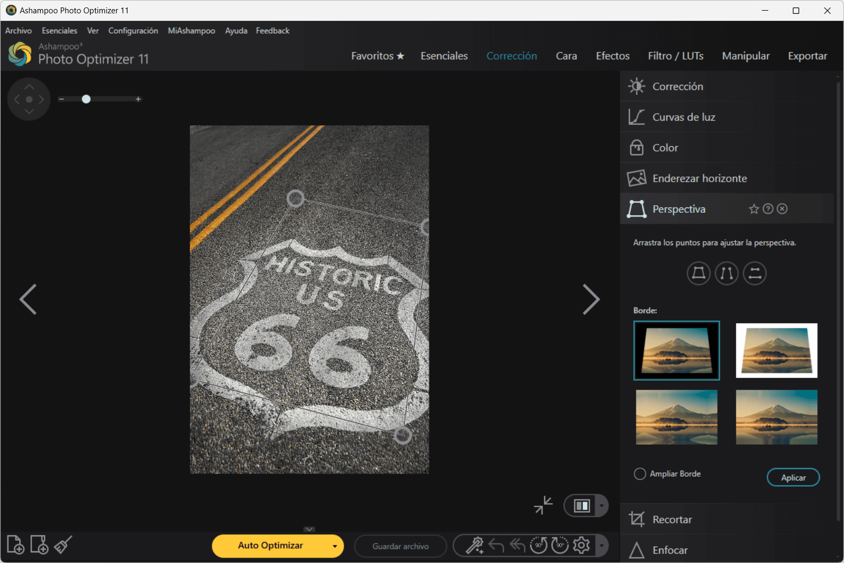The width and height of the screenshot is (844, 563).
Task: Click the Aplicar button
Action: (x=793, y=478)
